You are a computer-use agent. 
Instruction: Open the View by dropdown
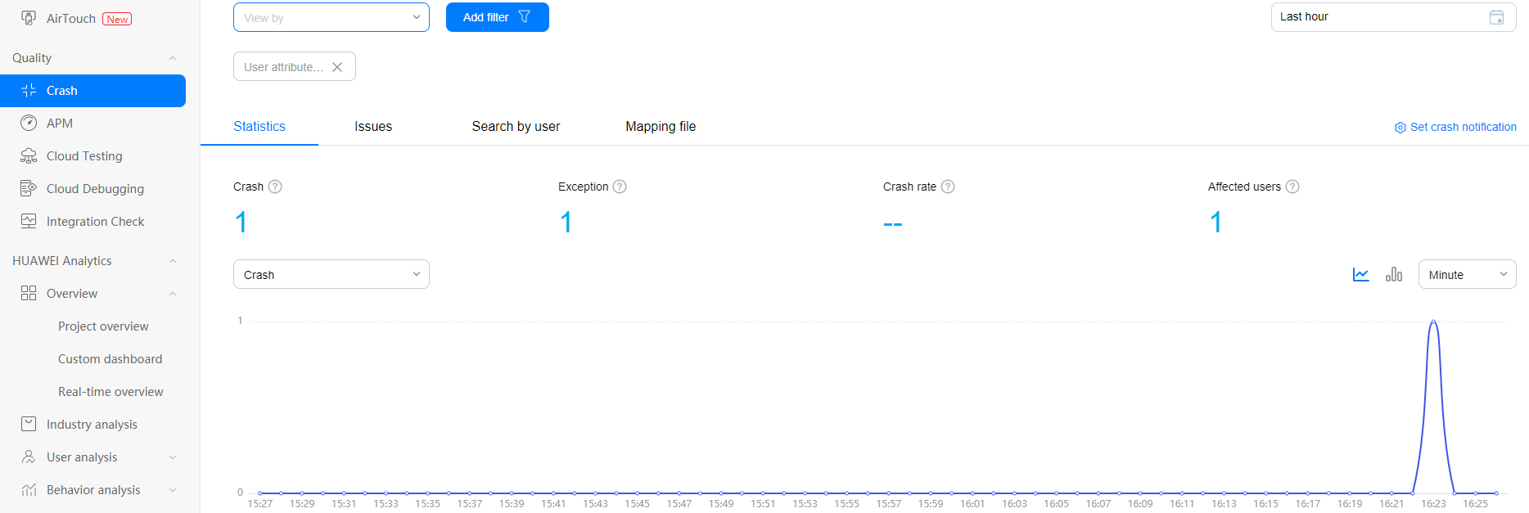tap(331, 18)
